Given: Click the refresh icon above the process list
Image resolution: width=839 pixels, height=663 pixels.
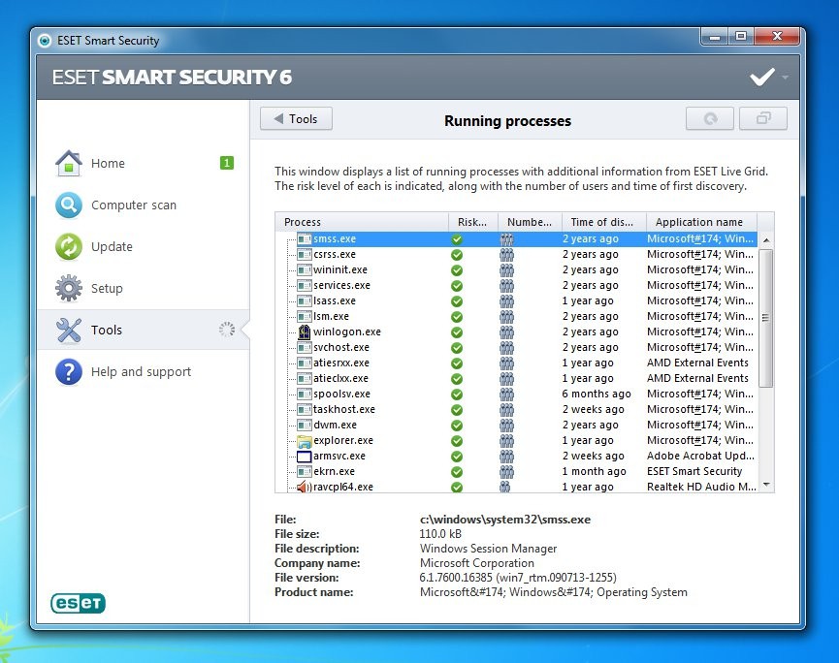Looking at the screenshot, I should coord(709,118).
